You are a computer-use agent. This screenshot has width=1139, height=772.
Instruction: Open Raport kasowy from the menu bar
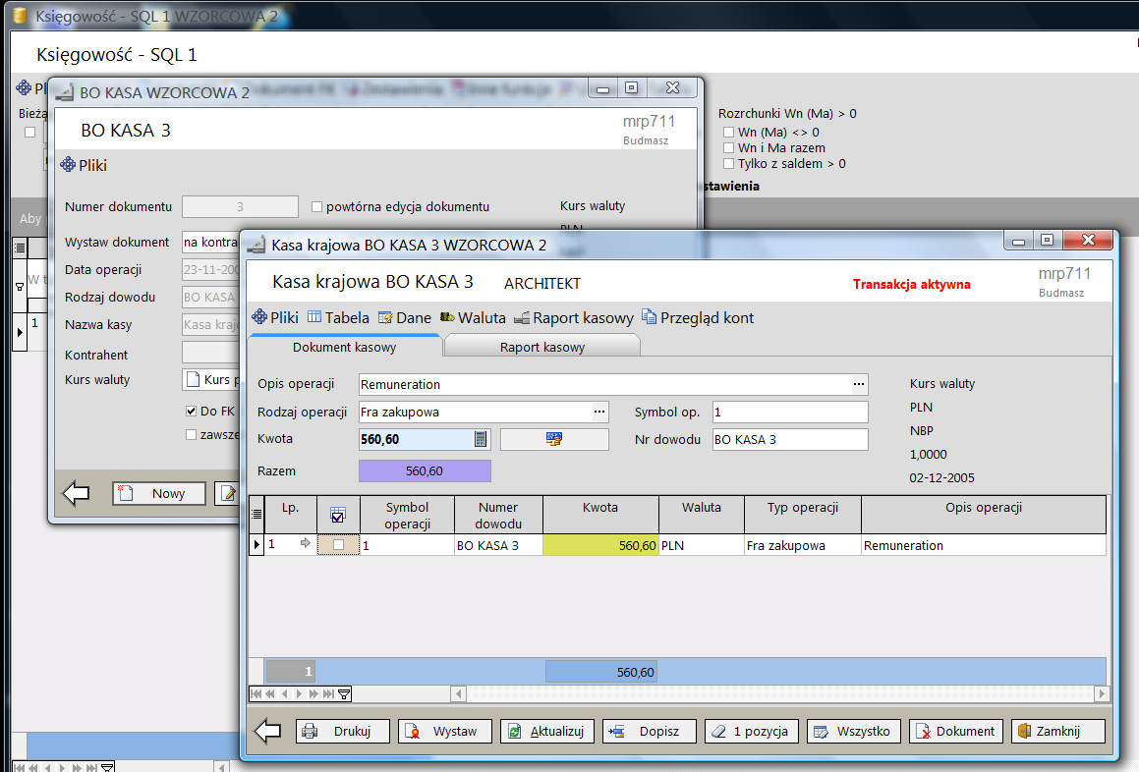click(x=574, y=317)
